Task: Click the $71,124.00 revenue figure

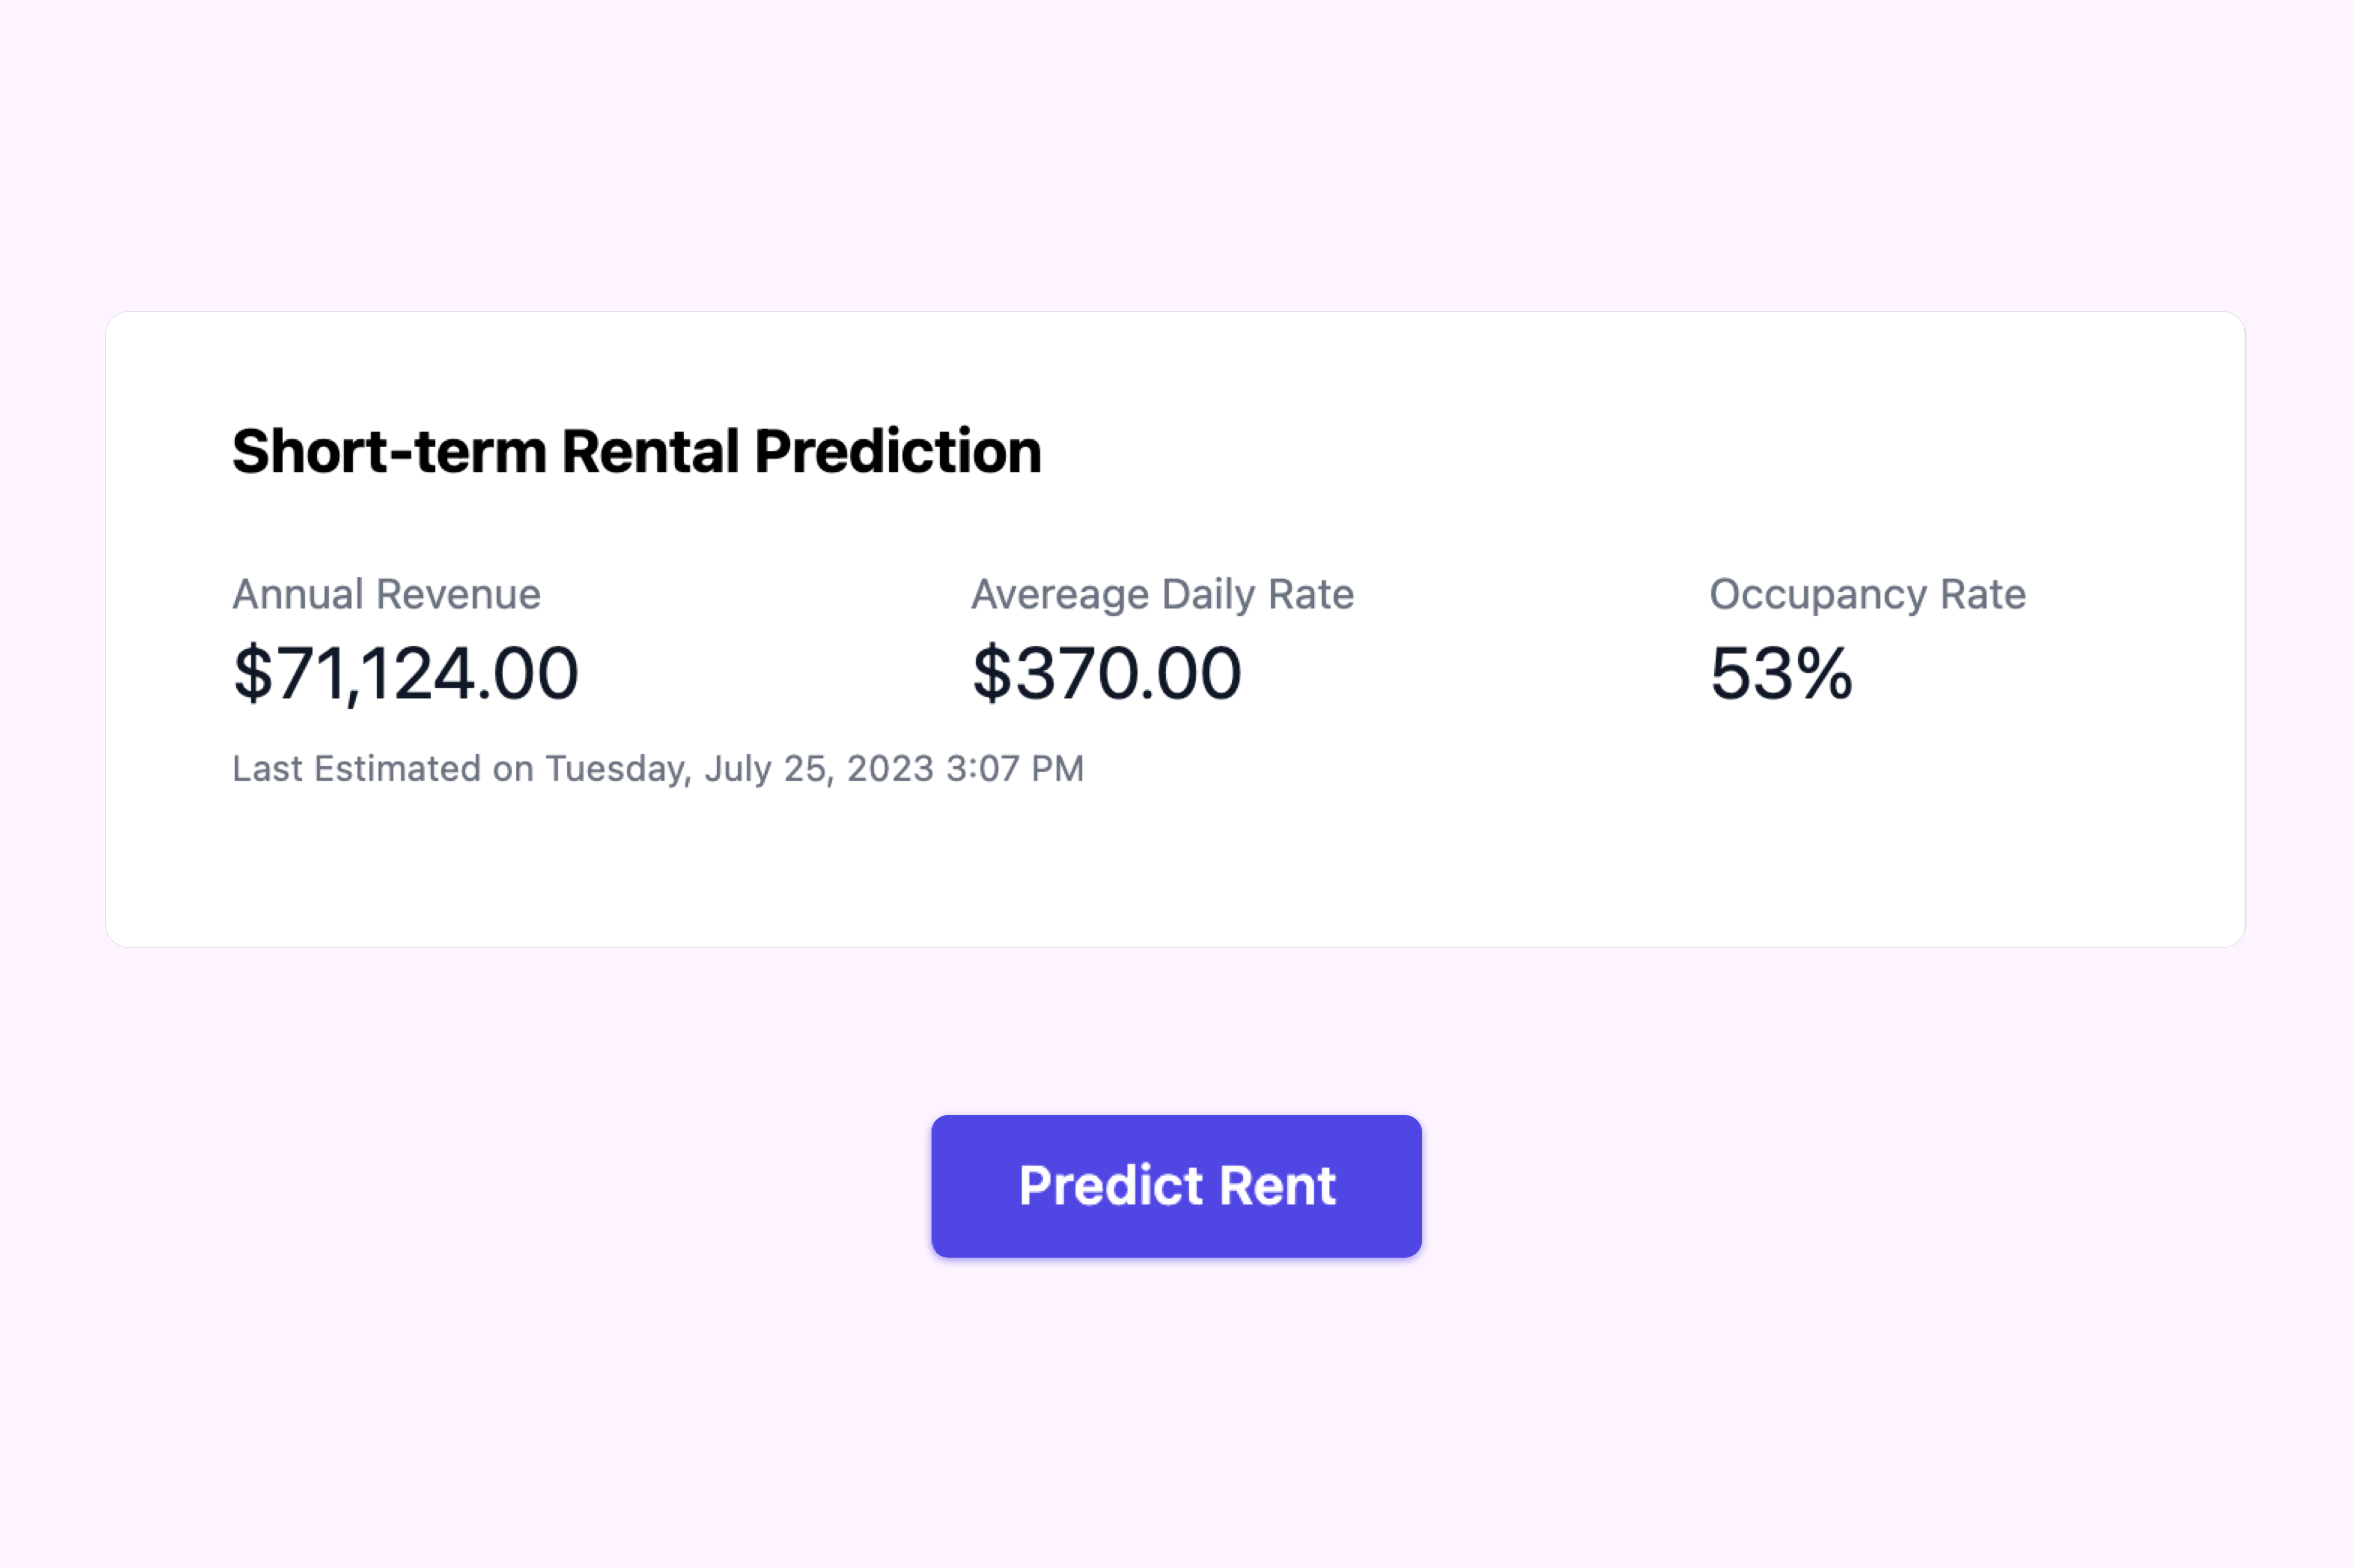Action: click(405, 675)
